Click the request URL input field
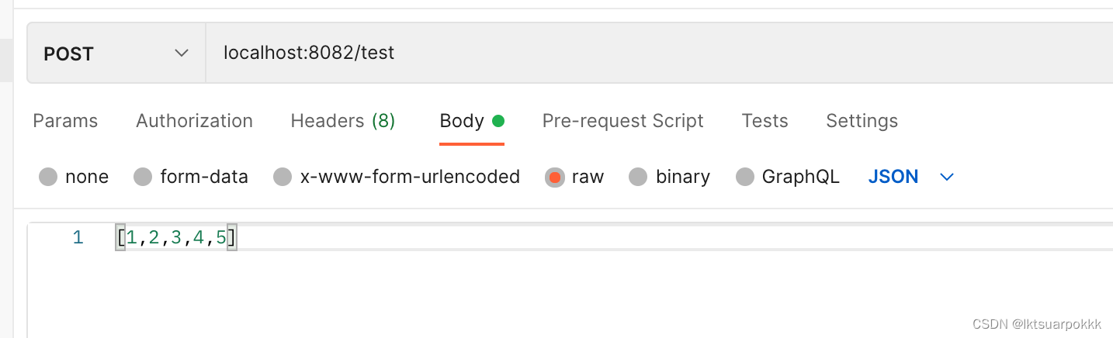This screenshot has width=1113, height=338. (x=621, y=53)
